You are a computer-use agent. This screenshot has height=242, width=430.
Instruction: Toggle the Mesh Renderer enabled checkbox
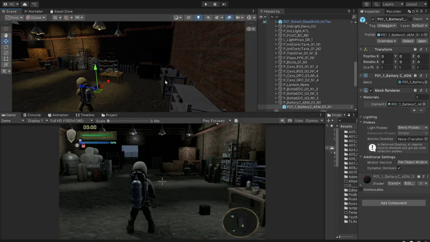[x=371, y=90]
